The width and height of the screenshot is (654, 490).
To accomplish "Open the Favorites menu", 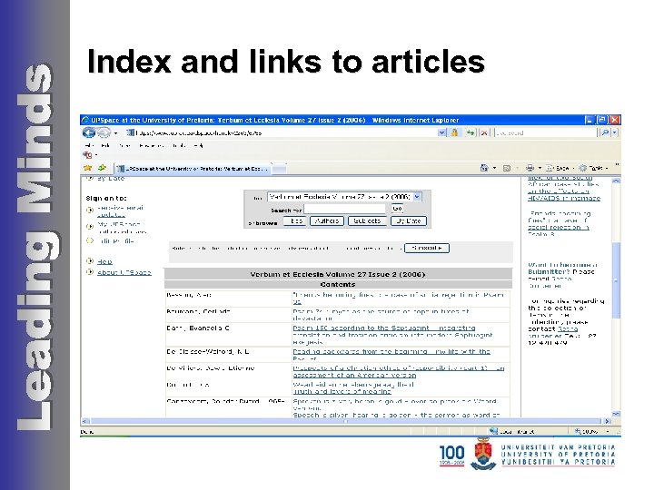I will (151, 145).
